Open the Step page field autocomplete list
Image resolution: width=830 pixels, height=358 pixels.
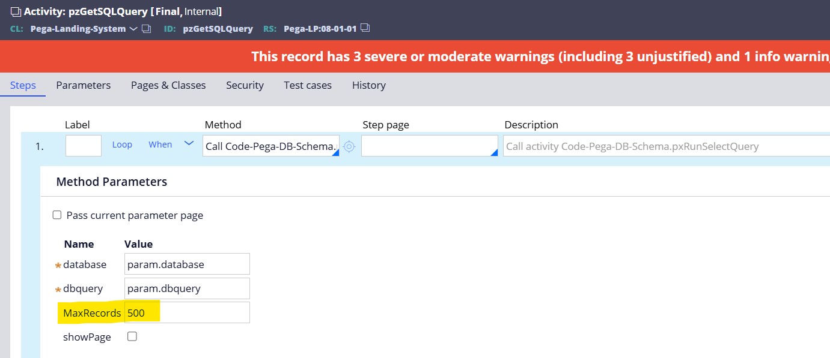pos(493,152)
